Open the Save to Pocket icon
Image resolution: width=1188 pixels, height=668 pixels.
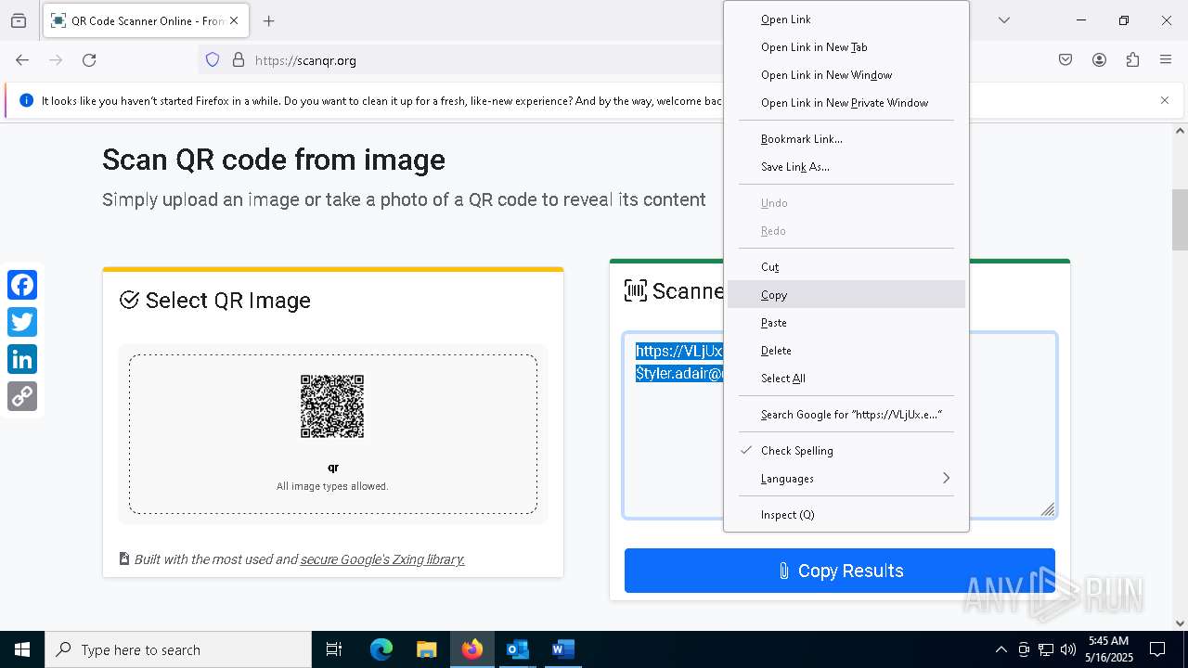click(x=1065, y=60)
